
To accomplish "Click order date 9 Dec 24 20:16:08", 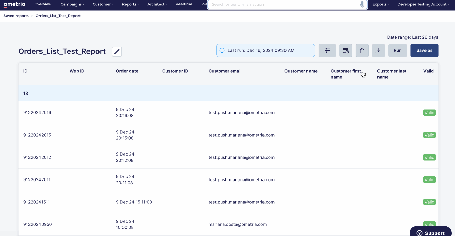I will pos(125,113).
